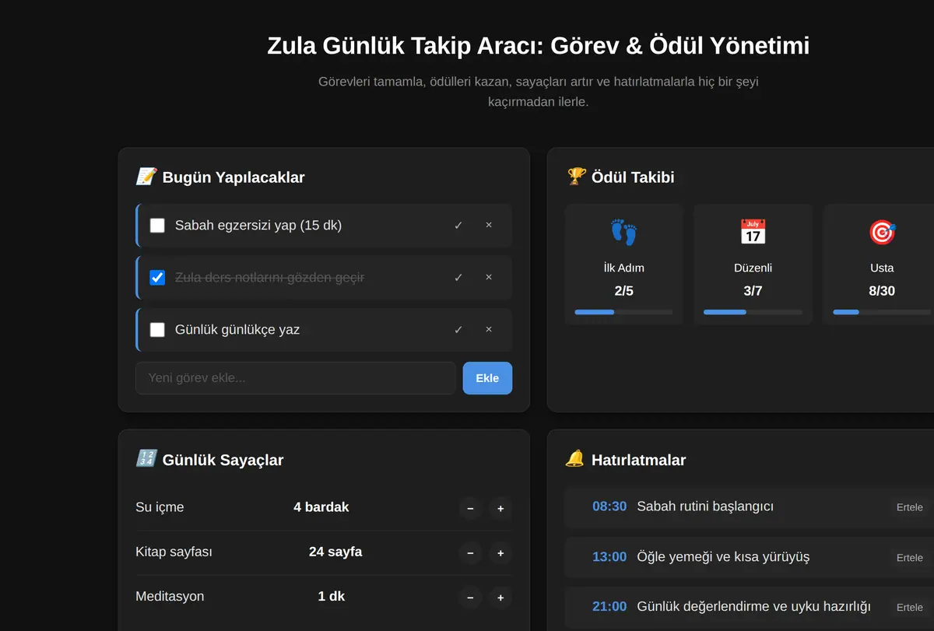The image size is (934, 631).
Task: Click the bell icon beside 'Hatırlatmalar'
Action: coord(574,459)
